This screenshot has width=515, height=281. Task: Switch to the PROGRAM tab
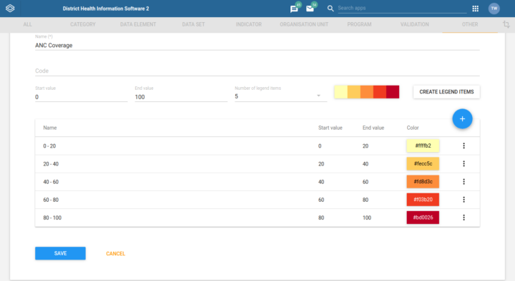coord(359,24)
